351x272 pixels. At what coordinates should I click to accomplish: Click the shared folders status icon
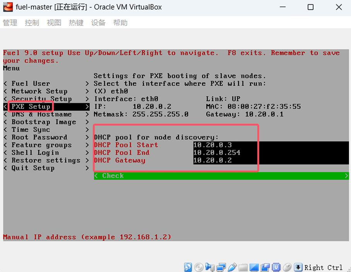point(243,267)
